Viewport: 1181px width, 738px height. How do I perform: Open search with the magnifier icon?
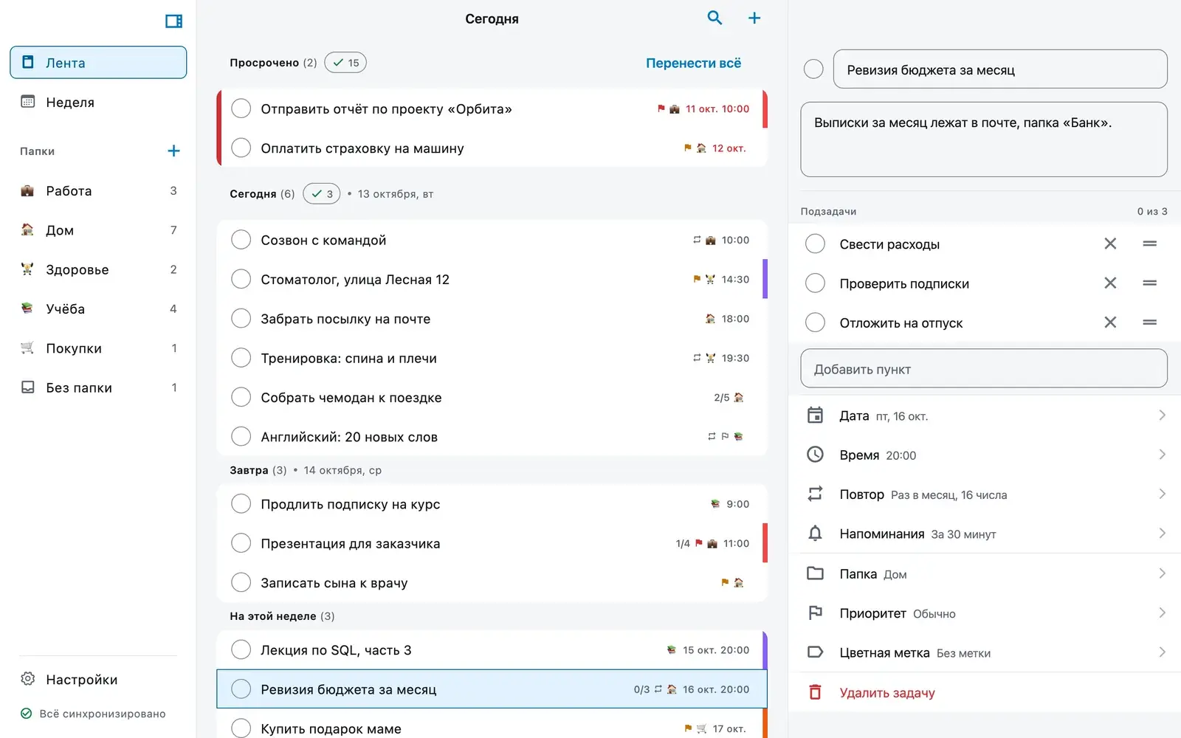[715, 18]
